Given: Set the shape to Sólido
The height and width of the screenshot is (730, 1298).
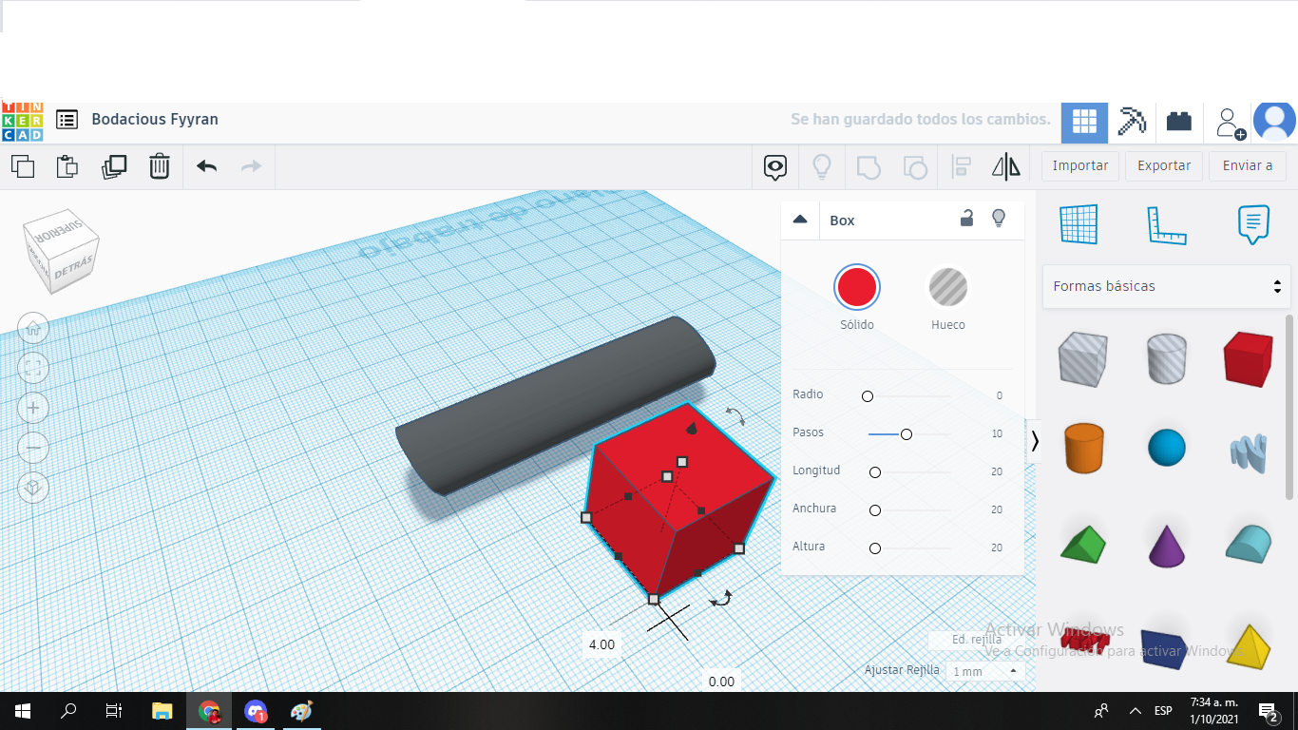Looking at the screenshot, I should [857, 287].
